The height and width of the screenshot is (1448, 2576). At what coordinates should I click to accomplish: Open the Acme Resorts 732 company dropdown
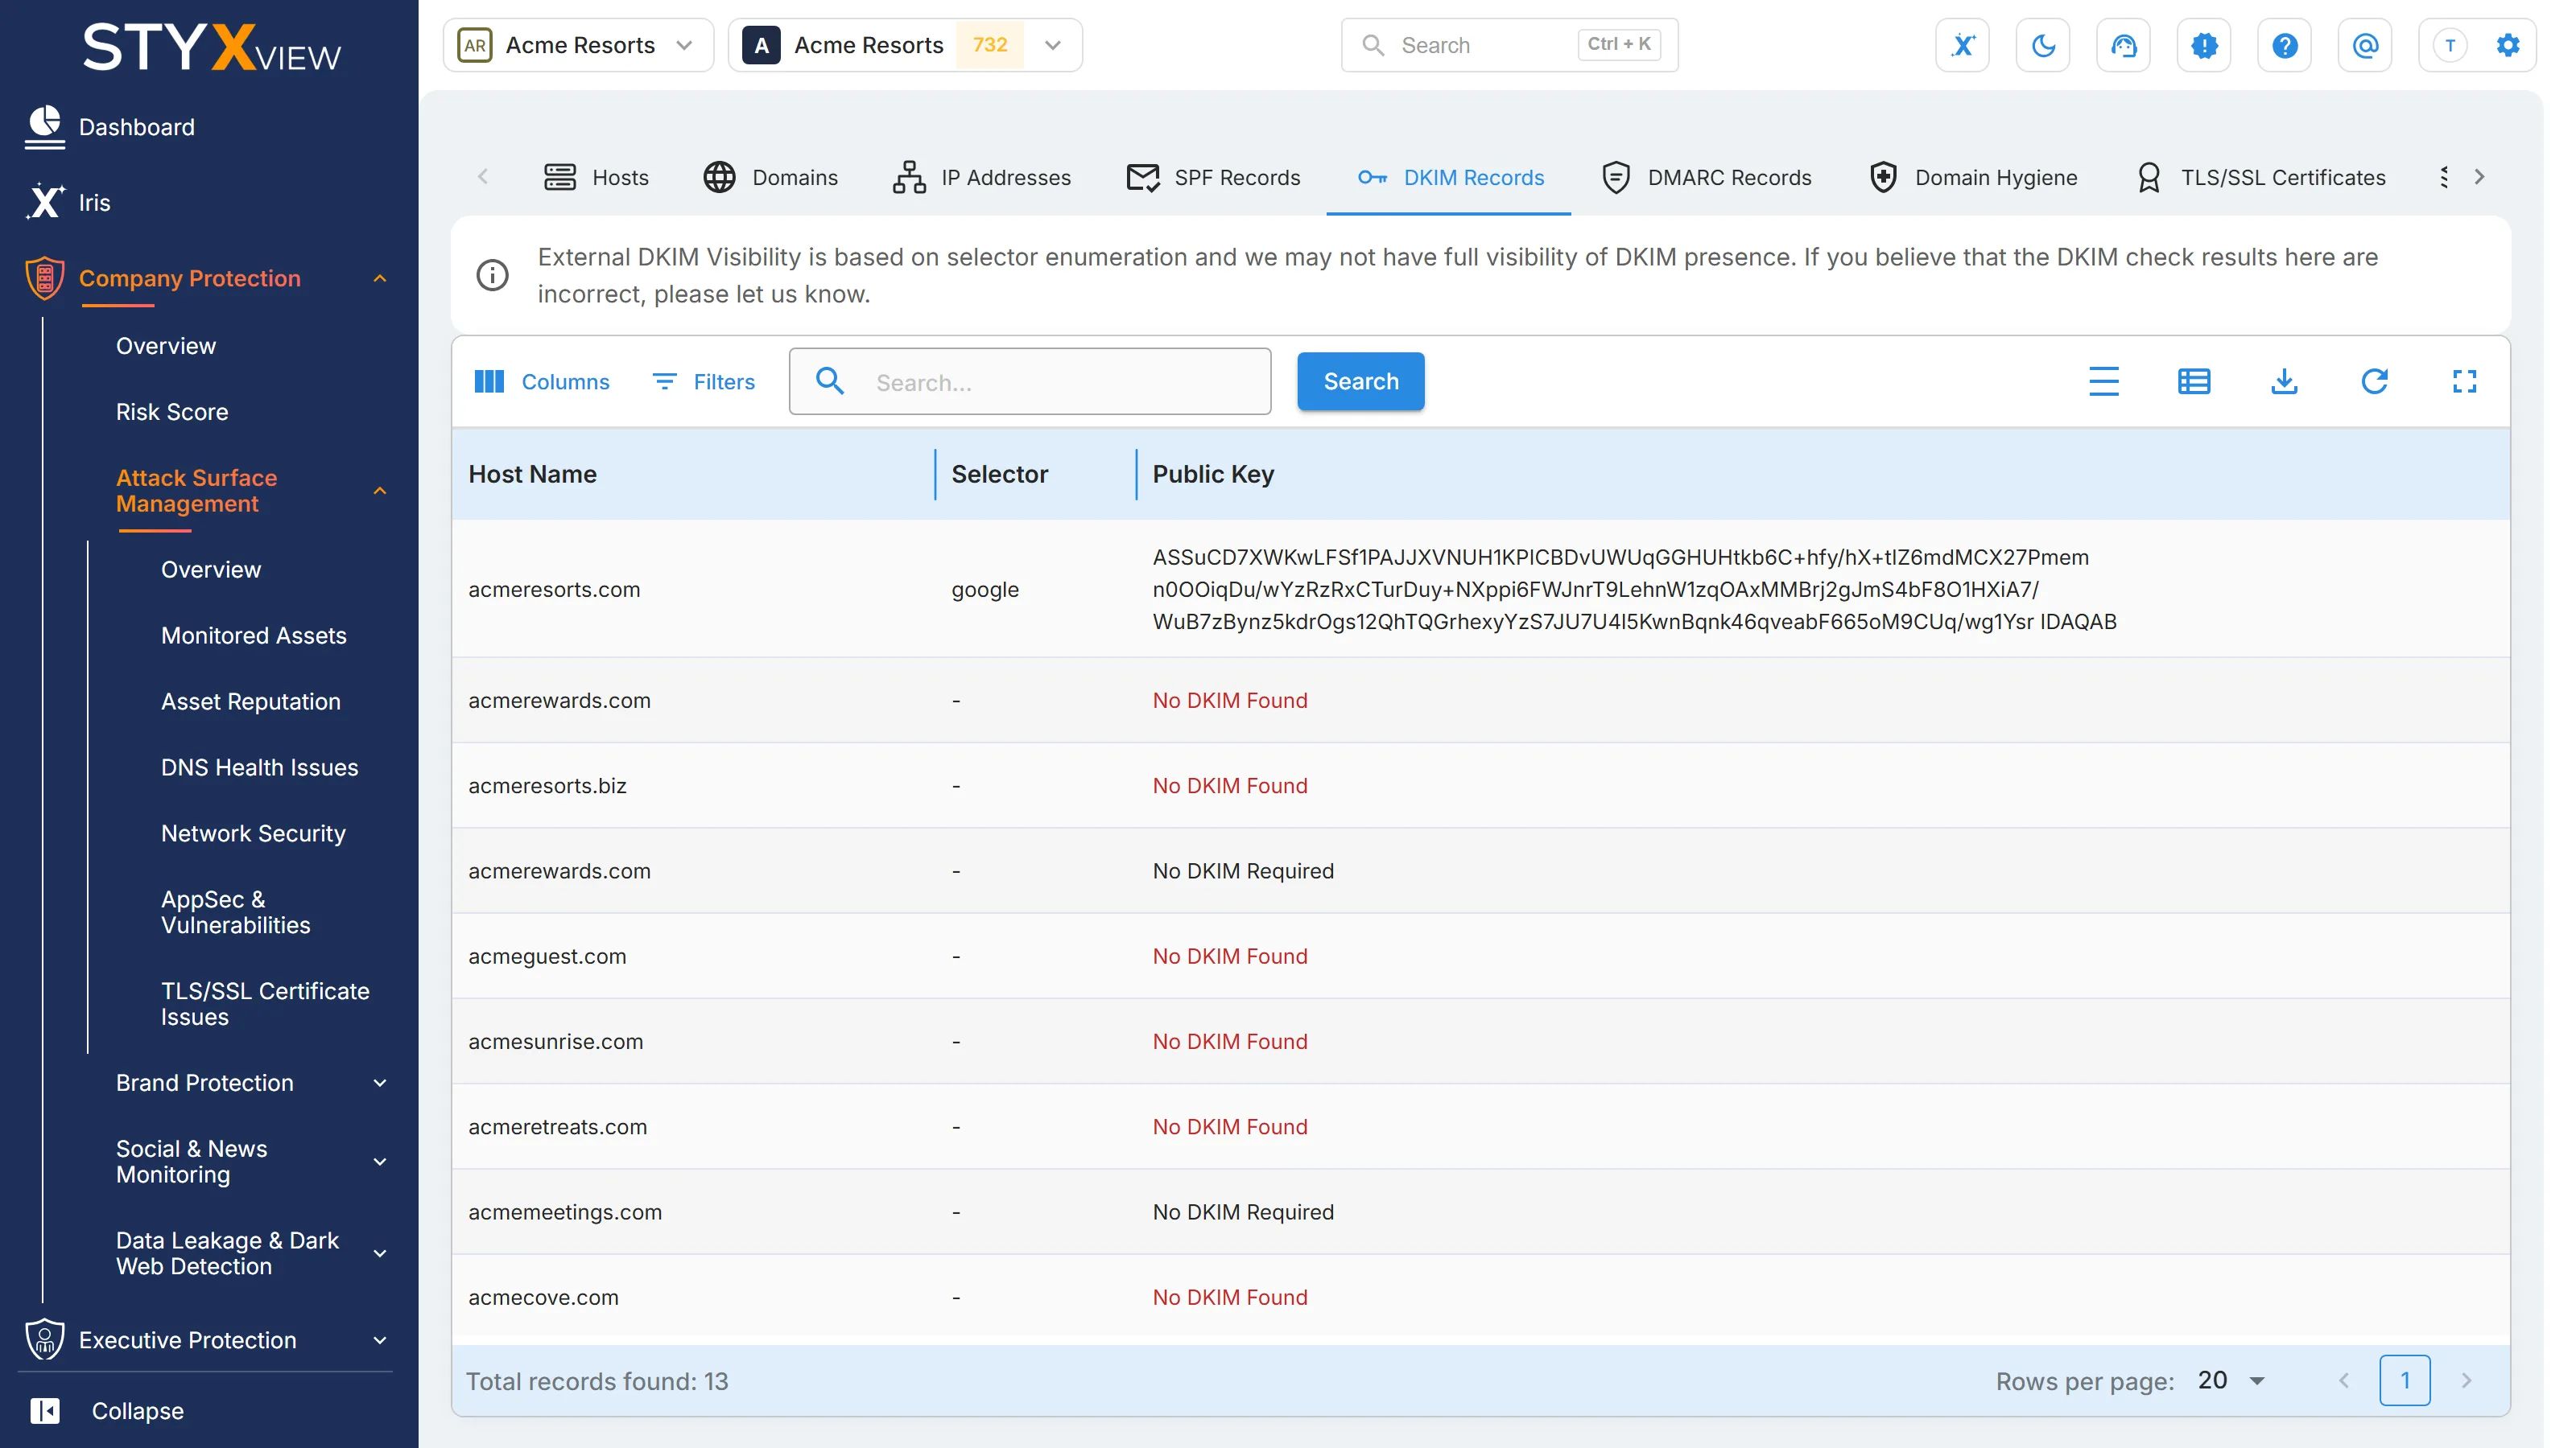click(905, 45)
